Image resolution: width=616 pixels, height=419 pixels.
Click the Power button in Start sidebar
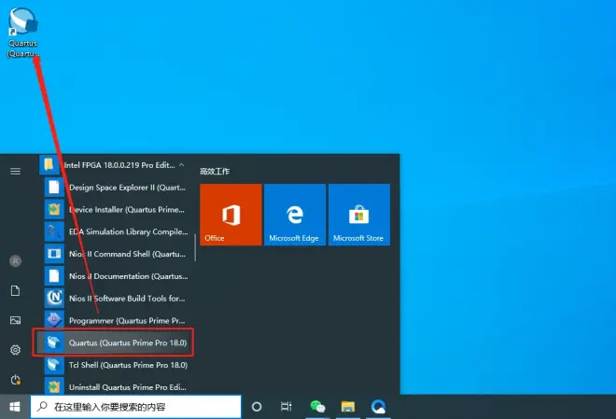[x=15, y=379]
